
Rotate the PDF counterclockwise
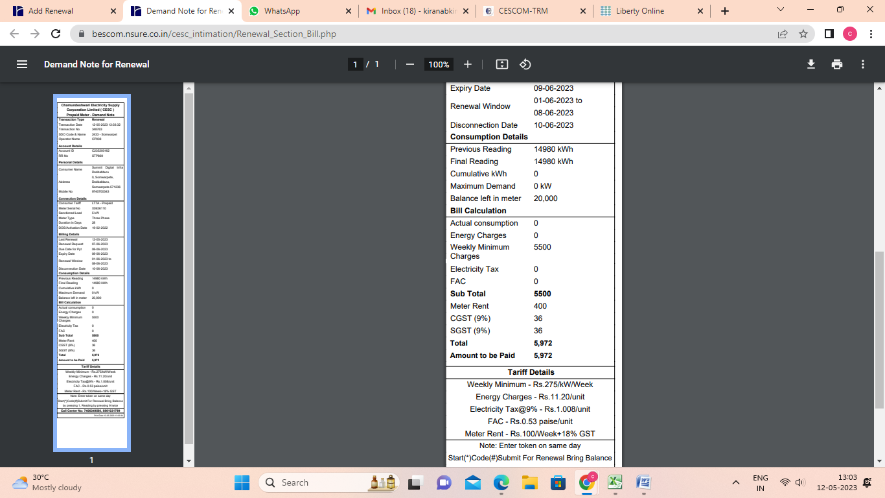pos(525,64)
